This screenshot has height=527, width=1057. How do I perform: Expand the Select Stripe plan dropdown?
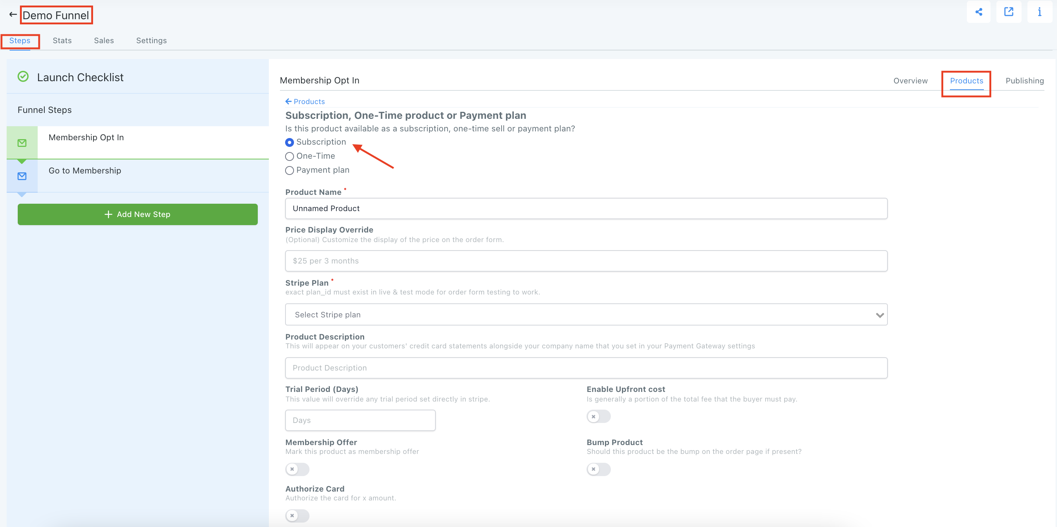[x=586, y=314]
